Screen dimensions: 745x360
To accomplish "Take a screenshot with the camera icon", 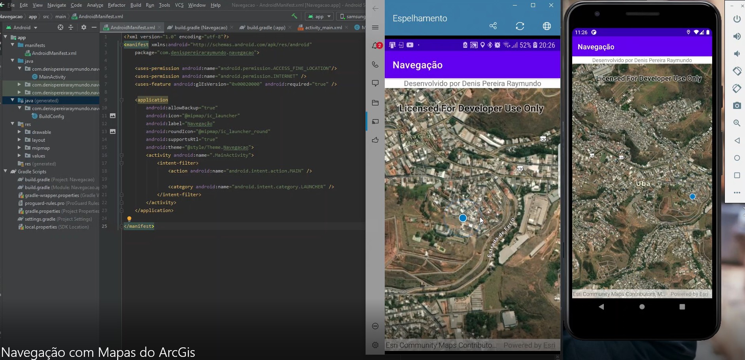I will coord(737,105).
